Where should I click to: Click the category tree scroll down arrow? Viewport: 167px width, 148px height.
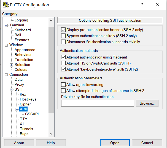tap(51, 134)
